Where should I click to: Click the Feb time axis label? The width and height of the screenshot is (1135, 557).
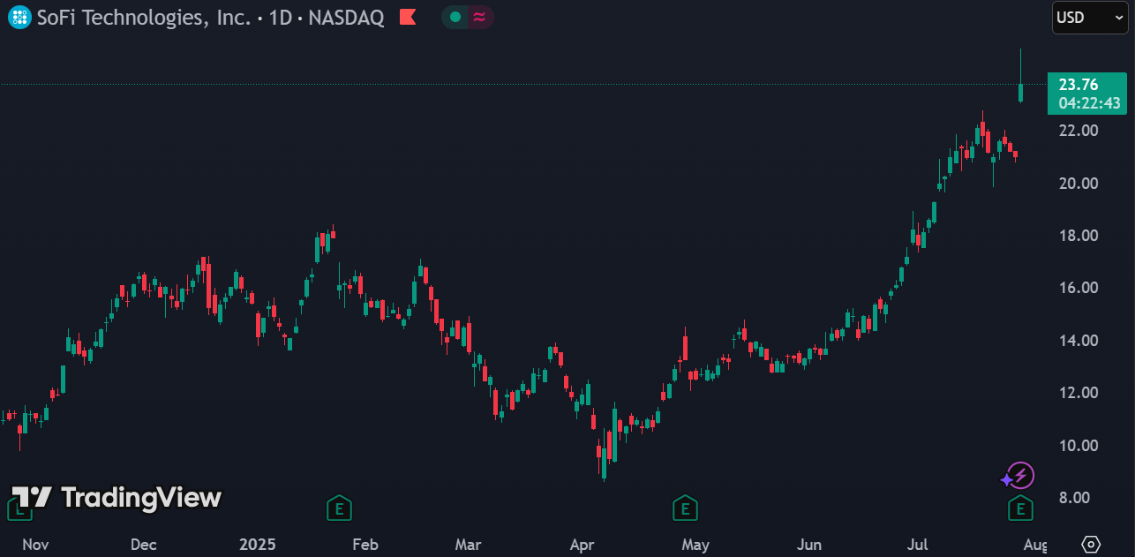coord(365,545)
